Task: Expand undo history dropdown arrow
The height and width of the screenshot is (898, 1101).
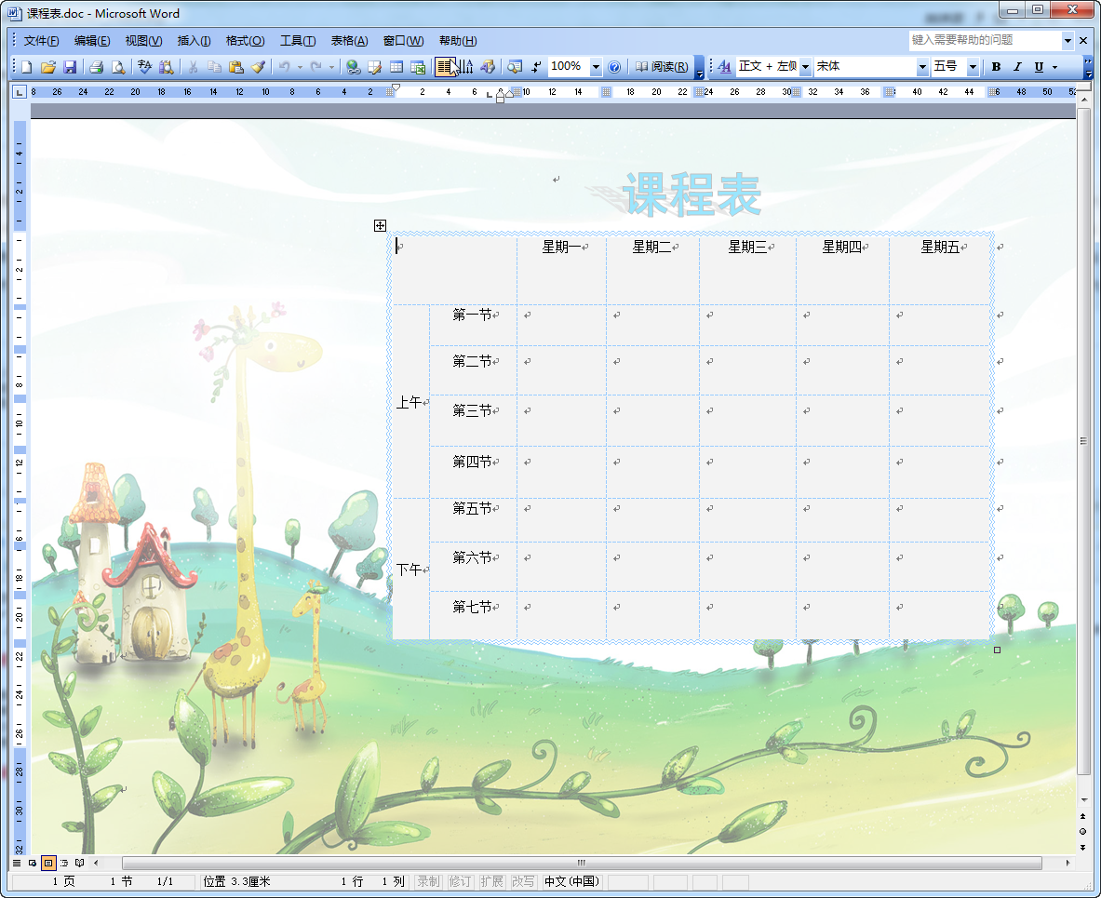Action: (x=299, y=67)
